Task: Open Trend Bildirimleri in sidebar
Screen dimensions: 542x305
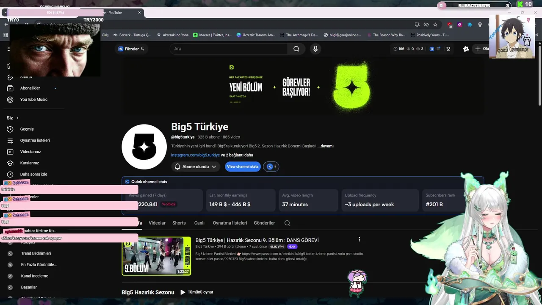Action: [36, 253]
